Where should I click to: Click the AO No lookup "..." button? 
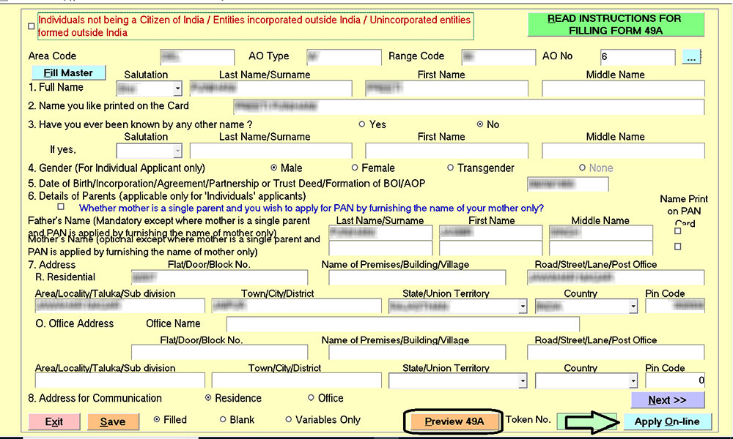(x=691, y=56)
